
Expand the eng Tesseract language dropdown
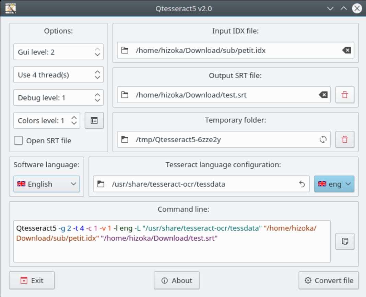coord(334,184)
